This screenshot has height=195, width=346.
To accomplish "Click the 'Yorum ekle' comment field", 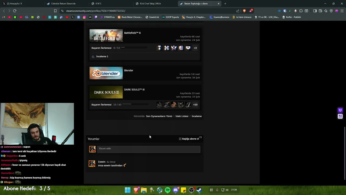I will pos(149,149).
